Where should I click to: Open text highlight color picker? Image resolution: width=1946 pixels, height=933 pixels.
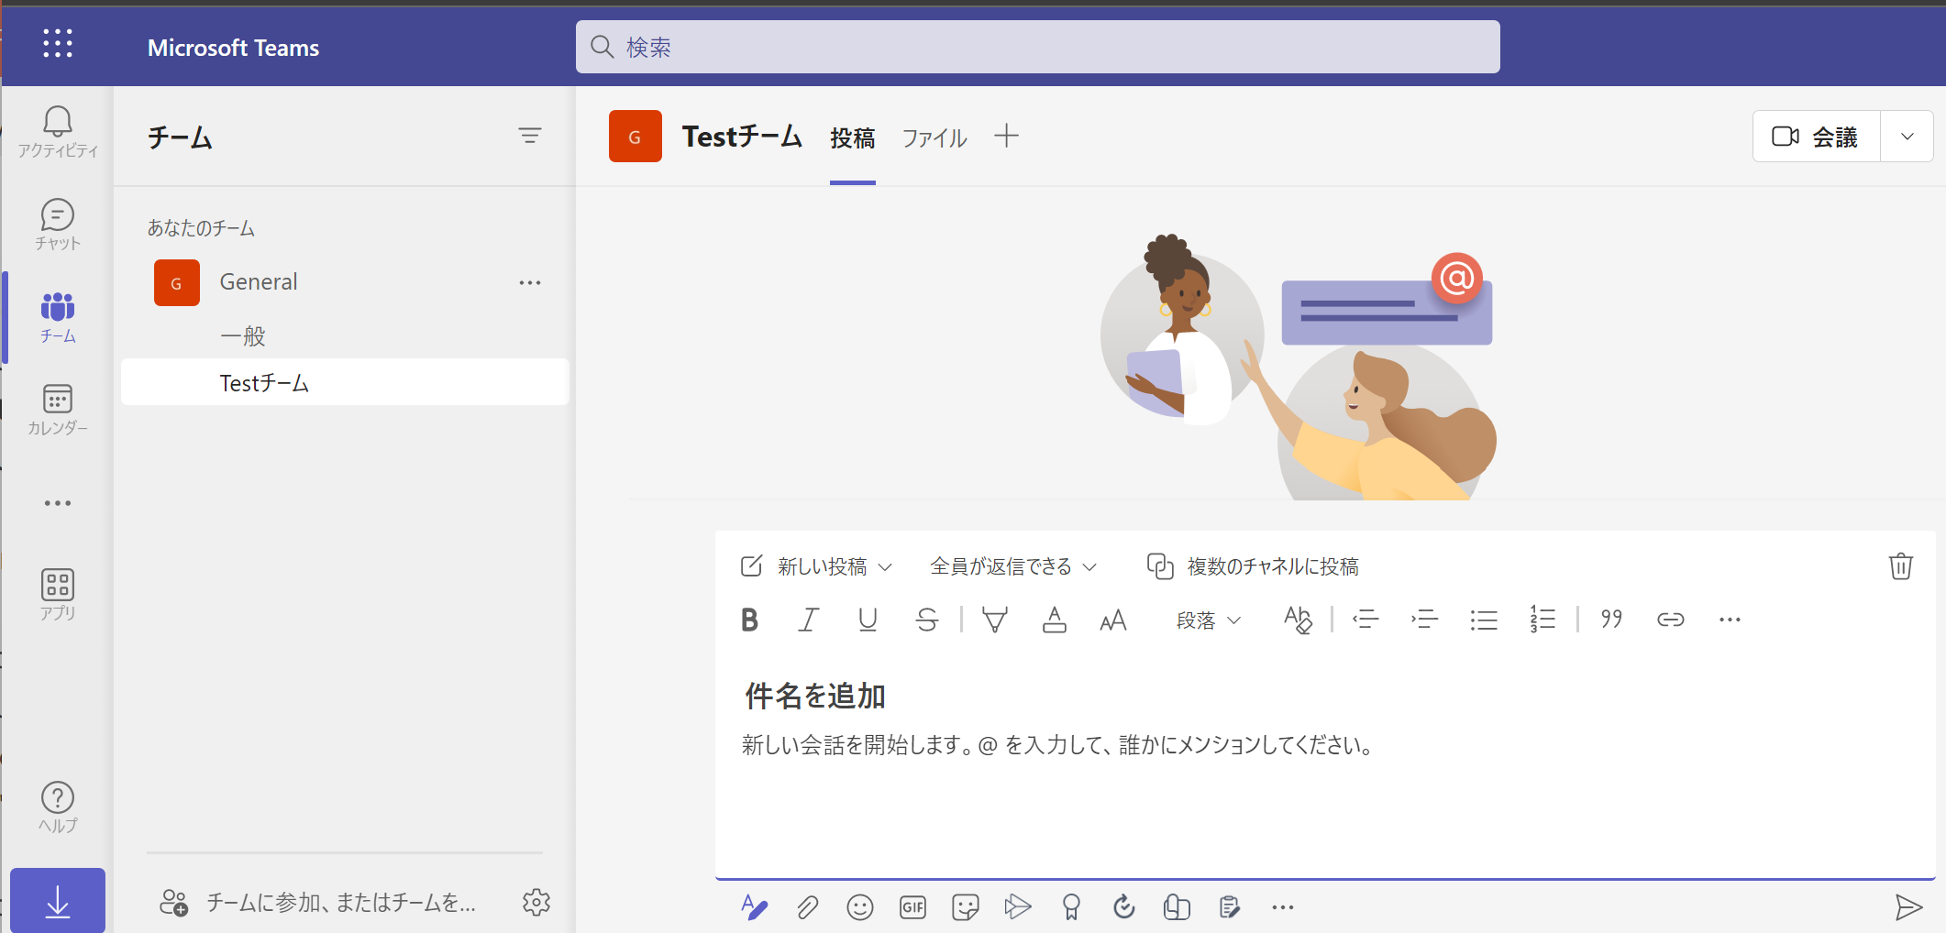coord(995,620)
